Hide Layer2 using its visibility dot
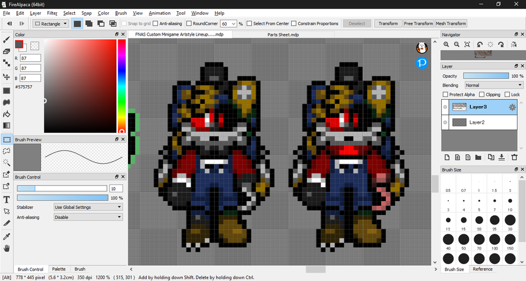 (x=445, y=122)
